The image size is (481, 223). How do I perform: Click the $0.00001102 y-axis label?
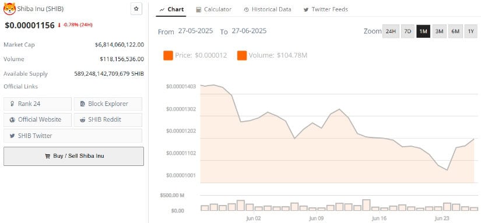(181, 153)
